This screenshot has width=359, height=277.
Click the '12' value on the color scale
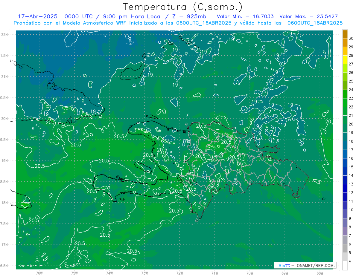point(351,193)
